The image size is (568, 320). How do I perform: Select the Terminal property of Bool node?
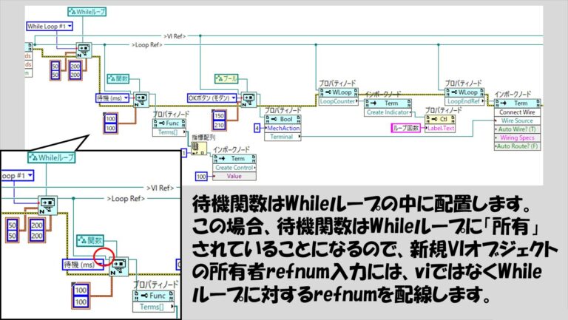(x=283, y=137)
